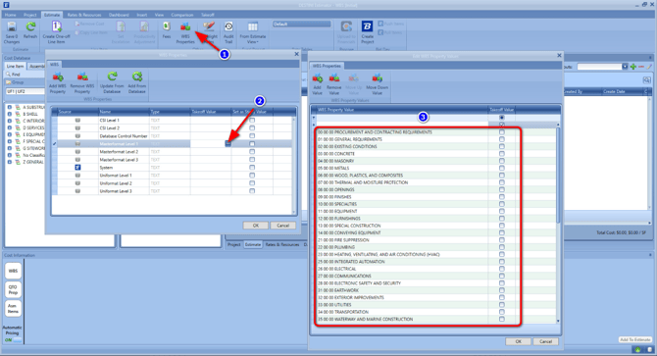657x356 pixels.
Task: Click the ellipsis button in Masterformat Level 1 row
Action: [227, 143]
